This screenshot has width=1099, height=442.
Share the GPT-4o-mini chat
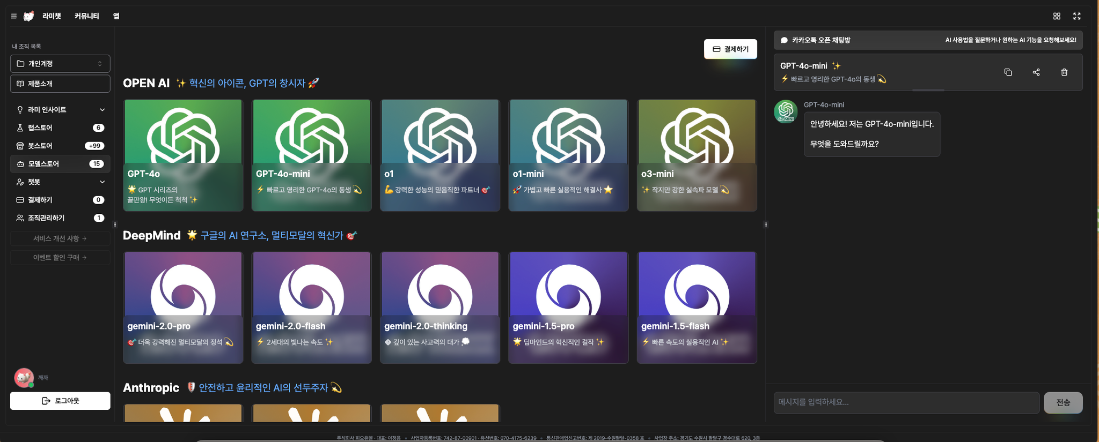click(x=1036, y=72)
